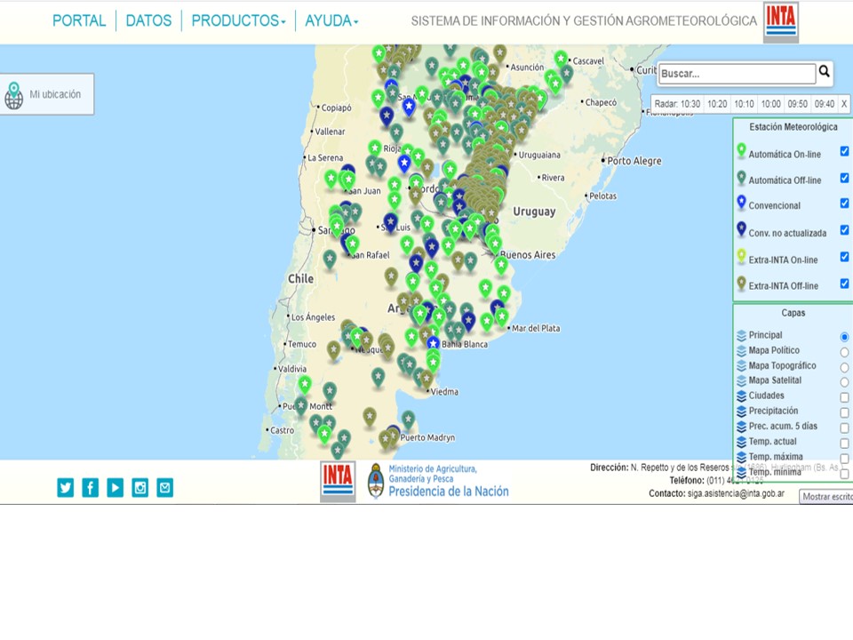Expand the PRODUCTOS dropdown menu
Image resolution: width=853 pixels, height=640 pixels.
pyautogui.click(x=238, y=20)
